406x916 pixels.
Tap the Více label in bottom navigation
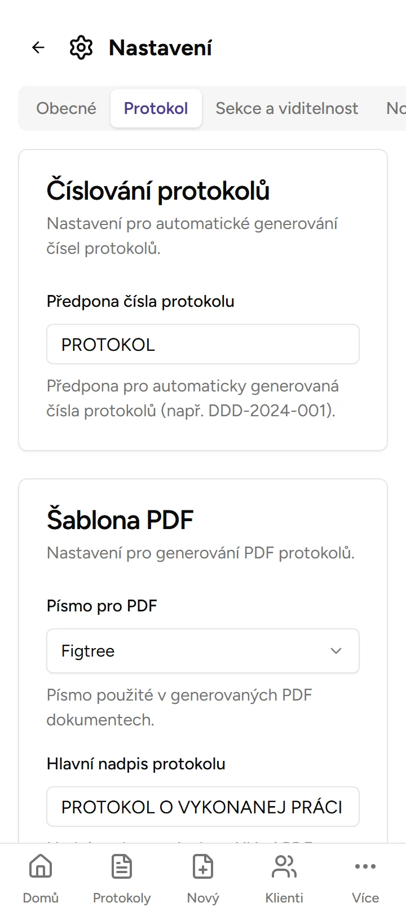pyautogui.click(x=365, y=898)
